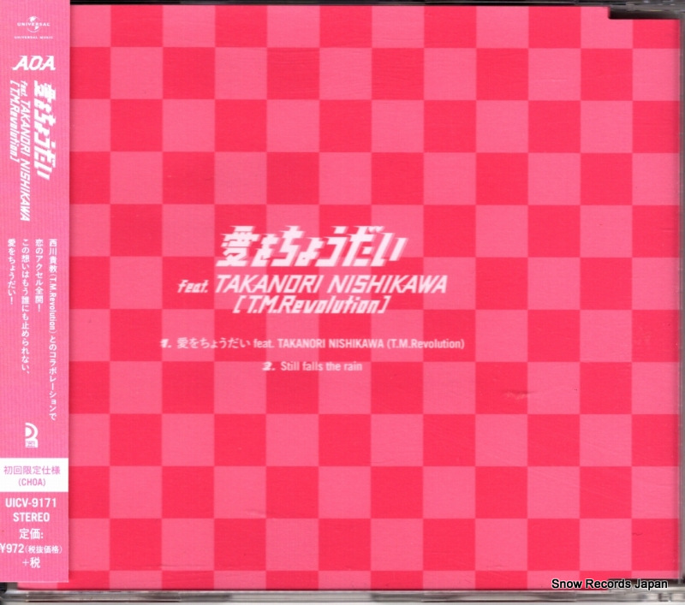This screenshot has height=605, width=685.
Task: Click the Universal Music logo on obi
Action: click(x=34, y=28)
